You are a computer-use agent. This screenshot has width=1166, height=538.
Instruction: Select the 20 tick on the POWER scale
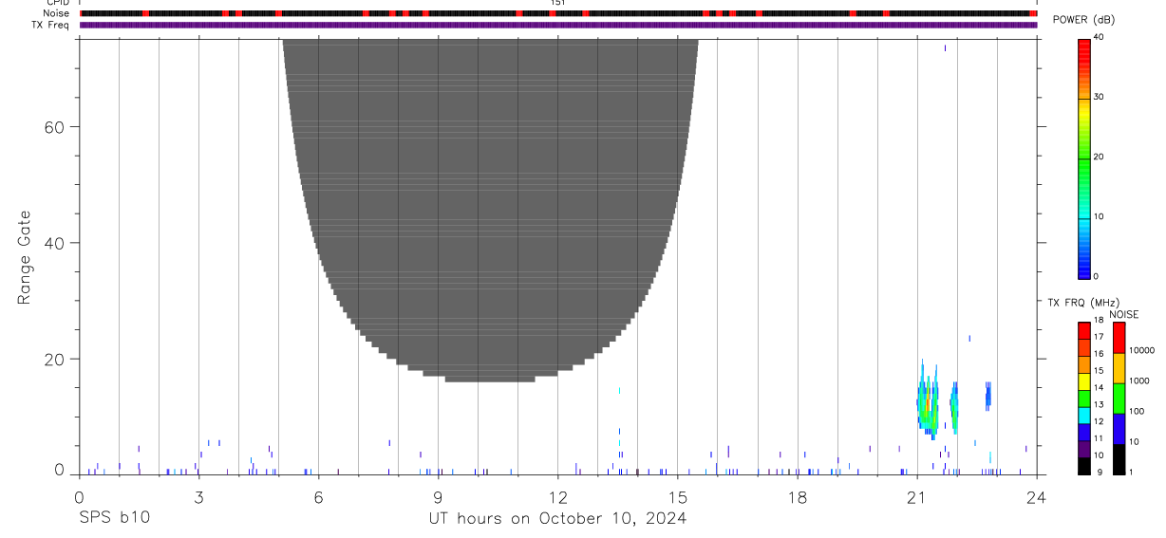[1099, 158]
